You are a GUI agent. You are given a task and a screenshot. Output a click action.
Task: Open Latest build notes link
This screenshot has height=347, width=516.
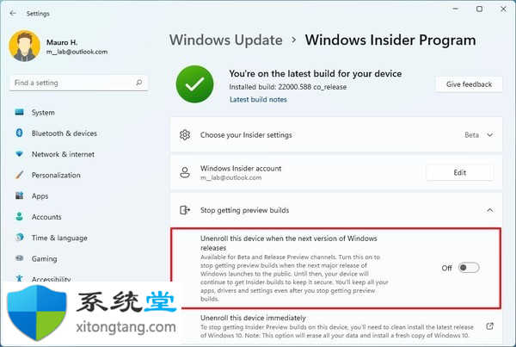click(x=258, y=100)
